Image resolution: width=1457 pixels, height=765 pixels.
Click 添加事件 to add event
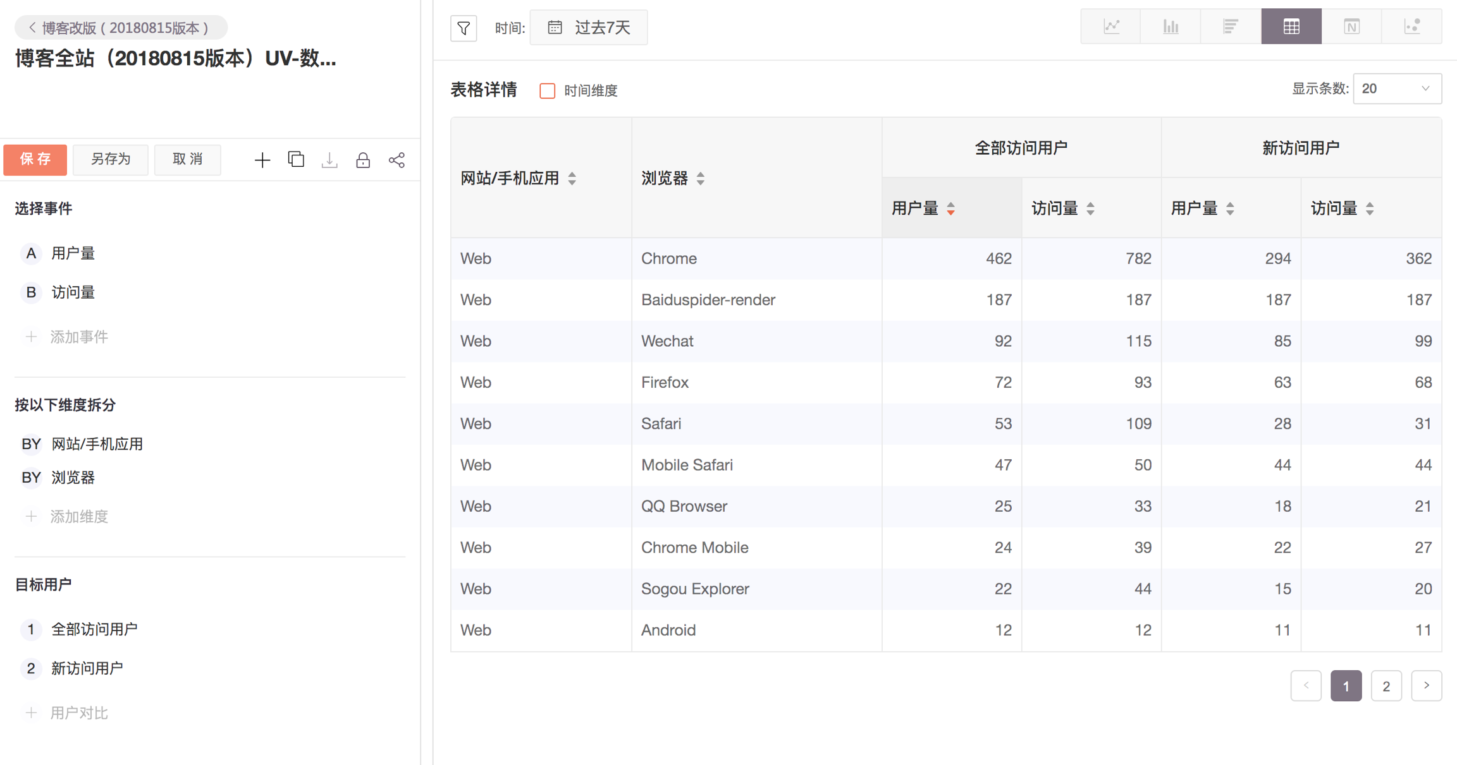(79, 337)
